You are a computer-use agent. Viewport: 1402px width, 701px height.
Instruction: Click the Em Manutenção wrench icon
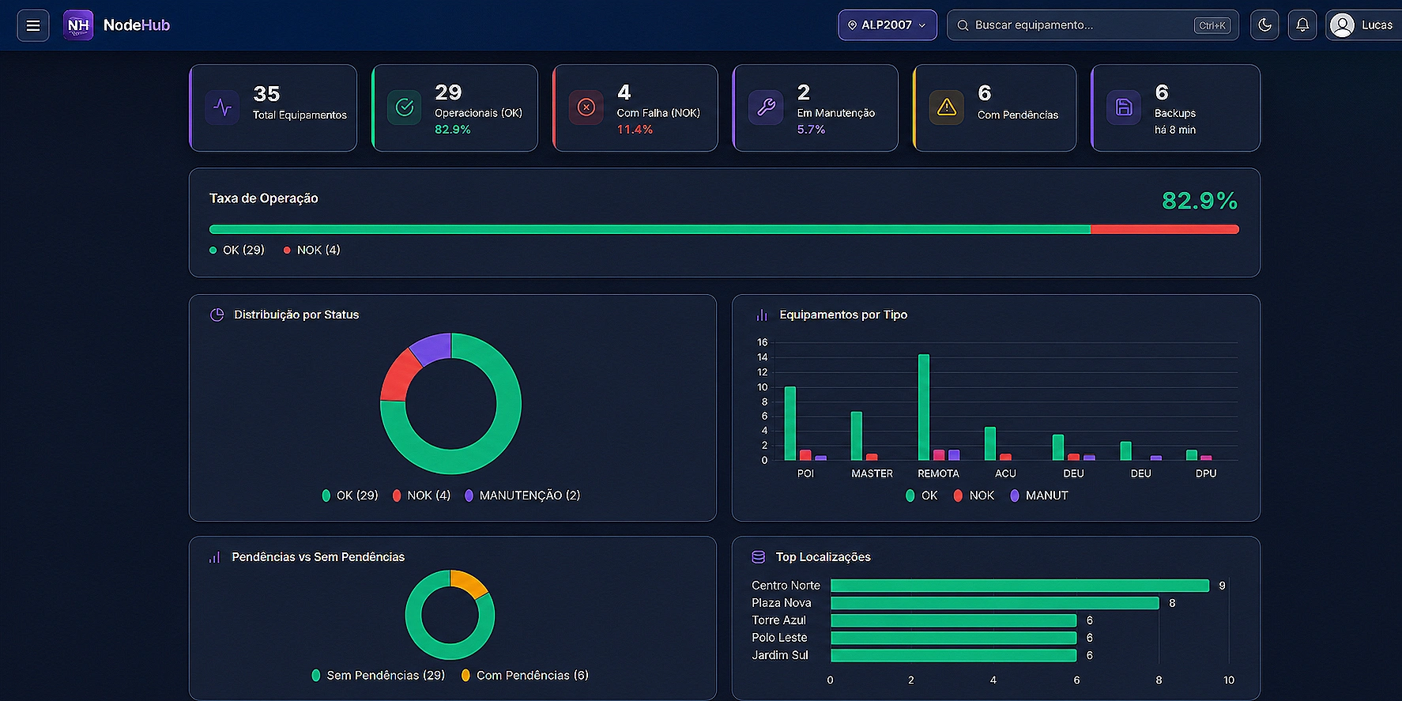tap(766, 107)
